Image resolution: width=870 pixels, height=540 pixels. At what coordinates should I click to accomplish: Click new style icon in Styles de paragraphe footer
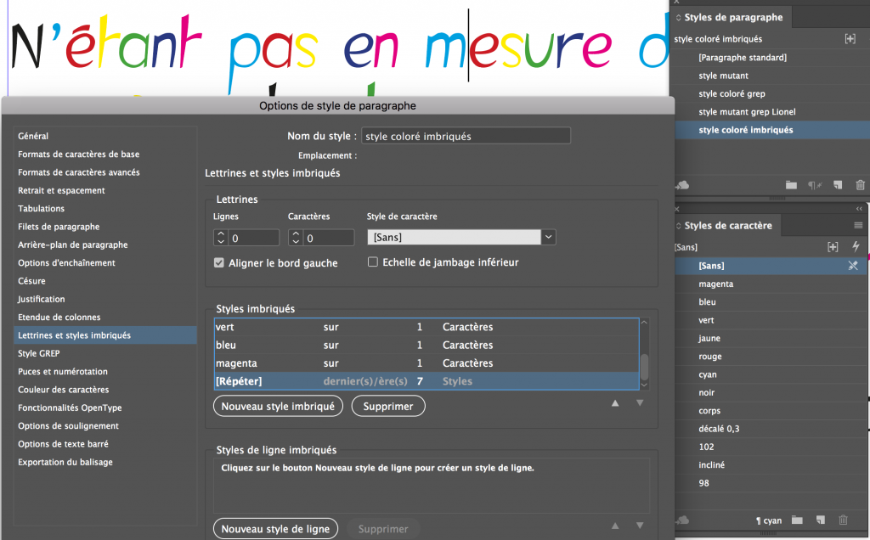tap(837, 185)
